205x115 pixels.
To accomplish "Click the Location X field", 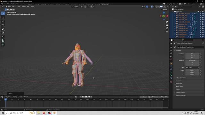I will click(x=192, y=54).
